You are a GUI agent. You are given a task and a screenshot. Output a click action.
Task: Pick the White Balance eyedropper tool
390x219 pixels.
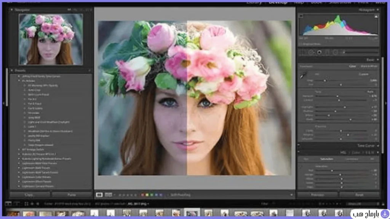[303, 76]
